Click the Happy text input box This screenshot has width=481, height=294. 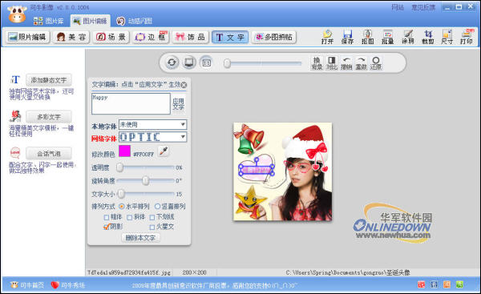pyautogui.click(x=131, y=103)
